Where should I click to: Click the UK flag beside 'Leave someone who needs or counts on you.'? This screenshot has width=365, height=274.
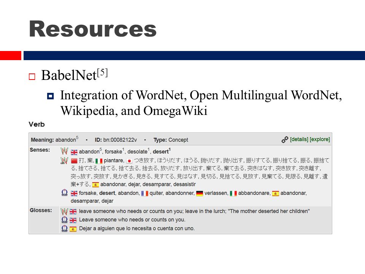pyautogui.click(x=73, y=220)
